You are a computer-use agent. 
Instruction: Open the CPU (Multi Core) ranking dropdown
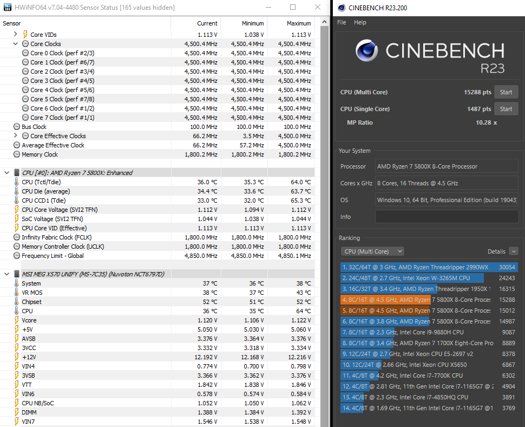[372, 251]
